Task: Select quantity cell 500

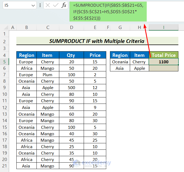Action: pyautogui.click(x=71, y=87)
